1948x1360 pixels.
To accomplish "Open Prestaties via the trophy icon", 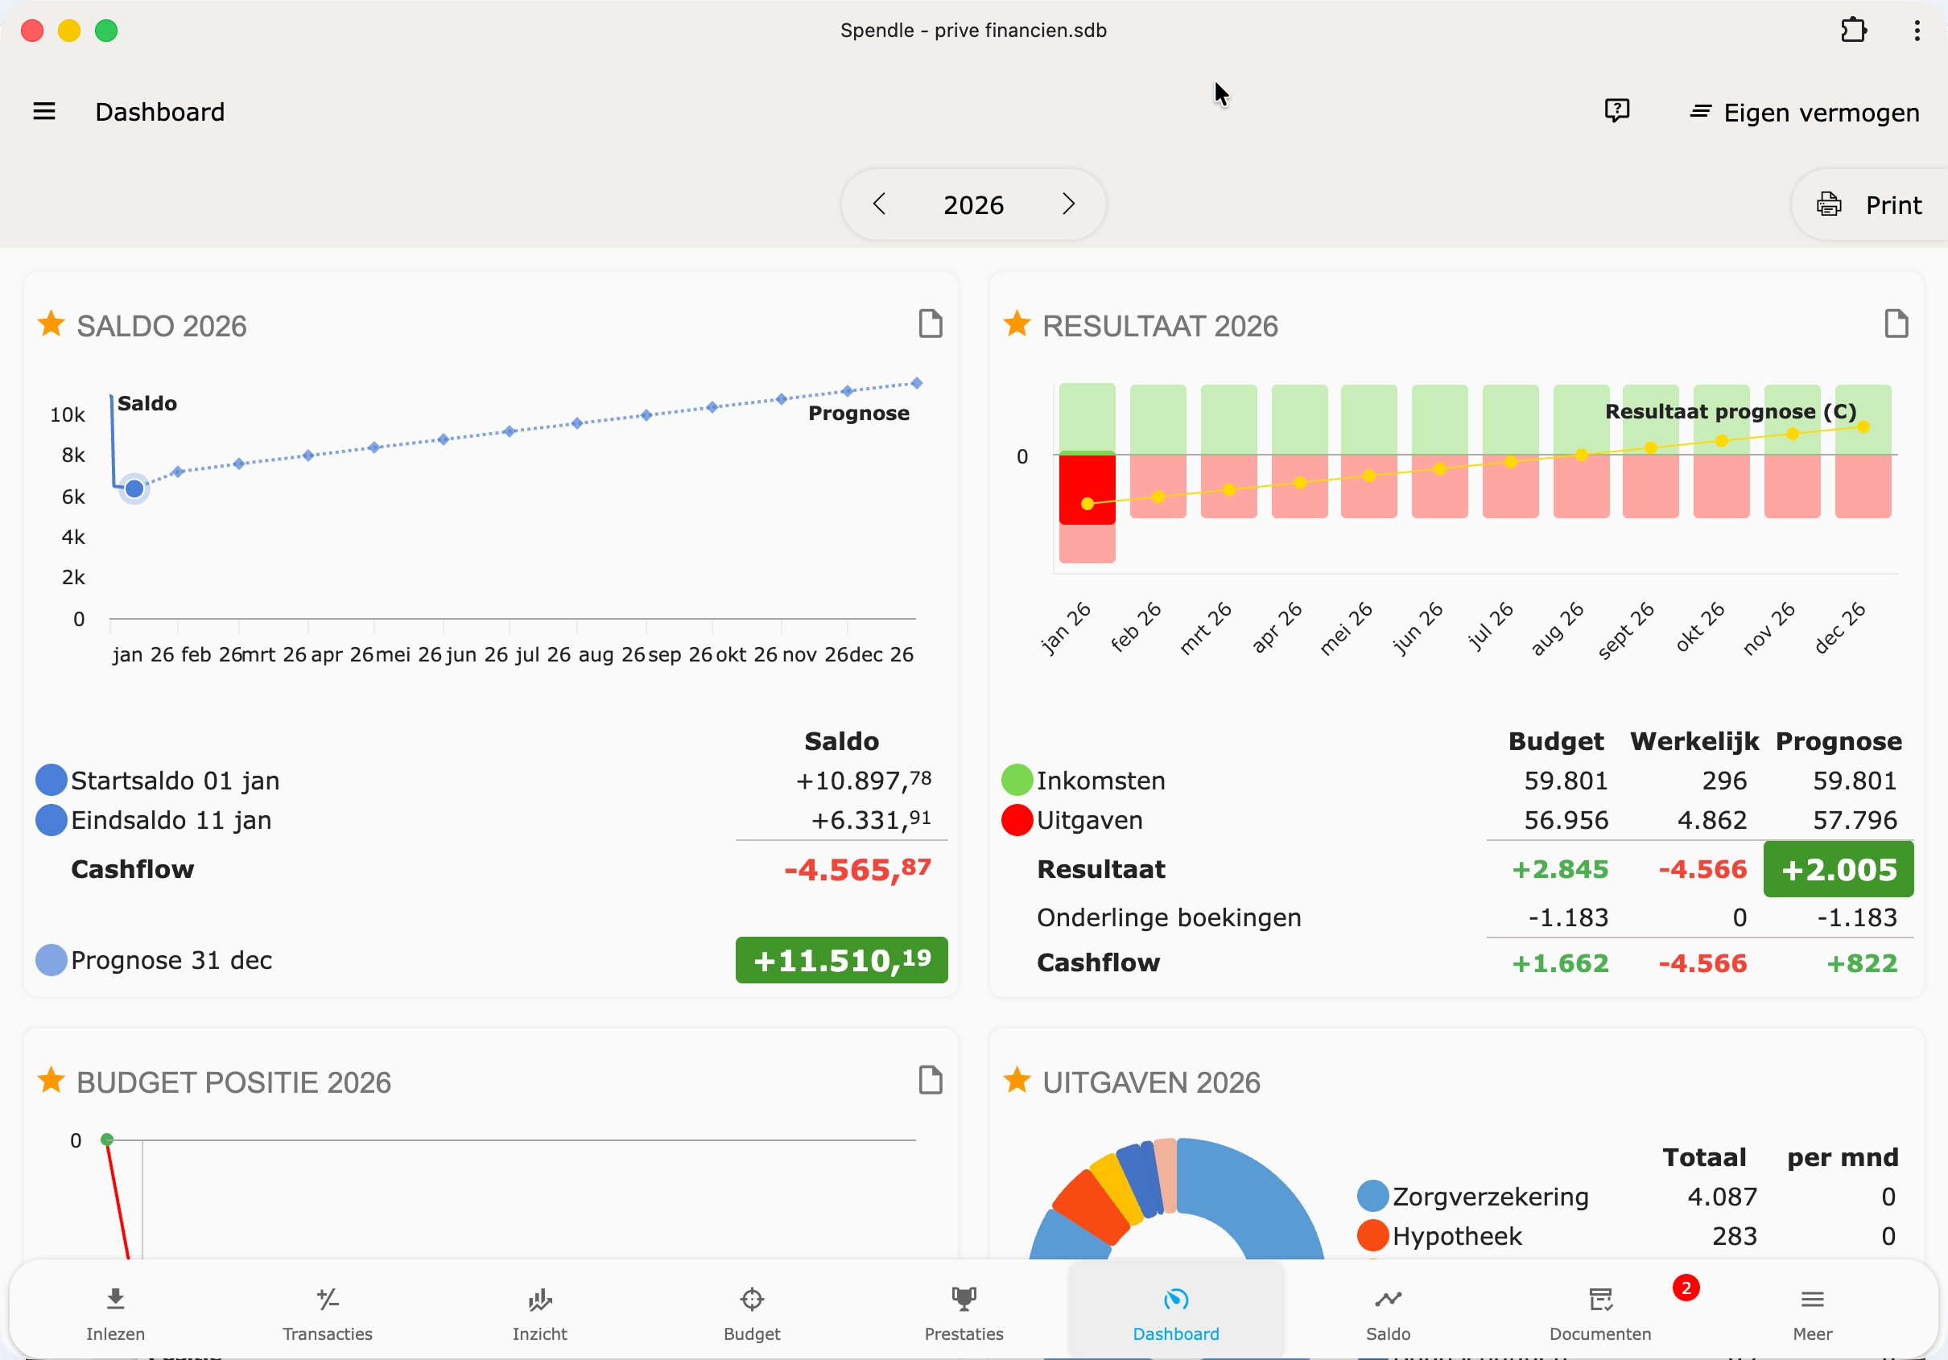I will tap(964, 1311).
